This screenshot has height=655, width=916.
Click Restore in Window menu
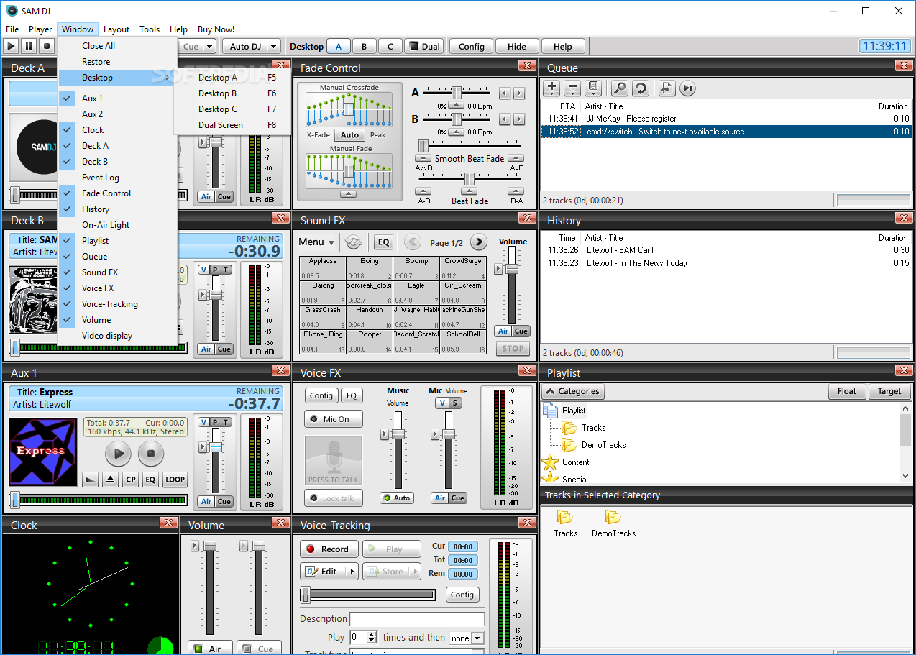point(117,62)
